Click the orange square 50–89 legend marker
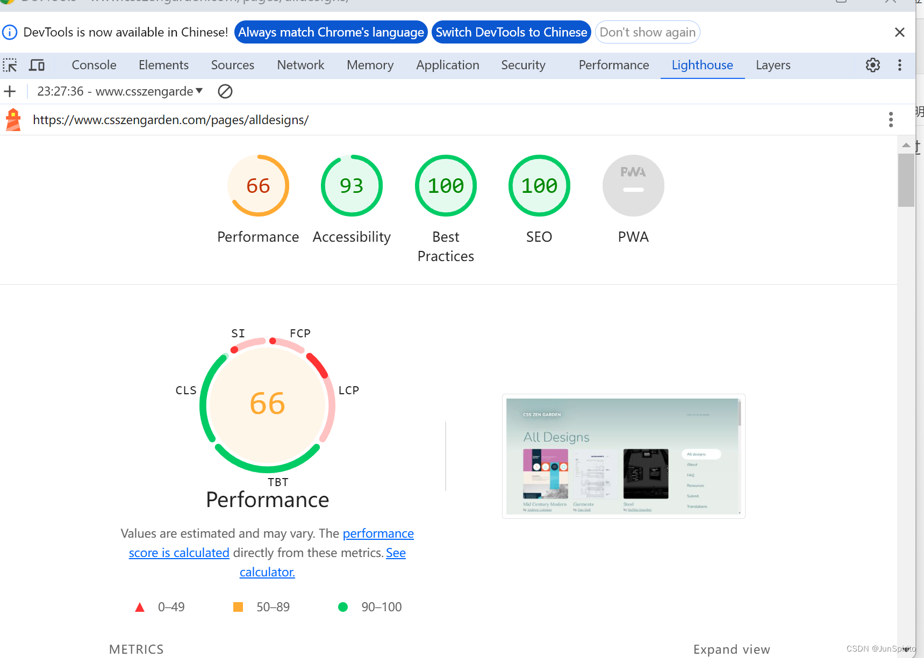The height and width of the screenshot is (658, 924). 238,607
